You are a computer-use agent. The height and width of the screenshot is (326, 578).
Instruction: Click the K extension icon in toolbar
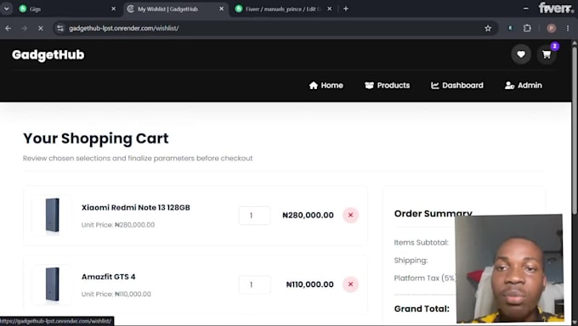pos(511,28)
